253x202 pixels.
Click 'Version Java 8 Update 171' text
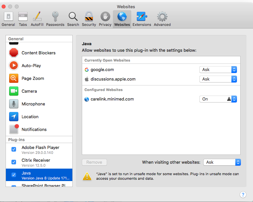[x=45, y=178]
